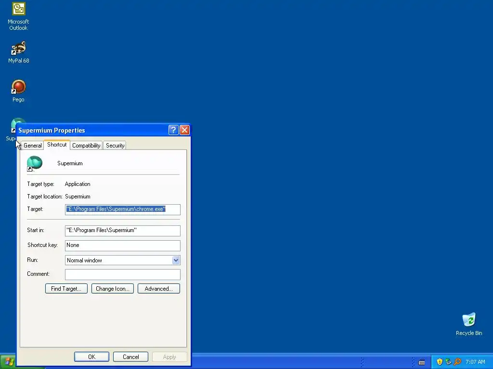Click the Shortcut key field
The width and height of the screenshot is (493, 369).
click(x=123, y=246)
